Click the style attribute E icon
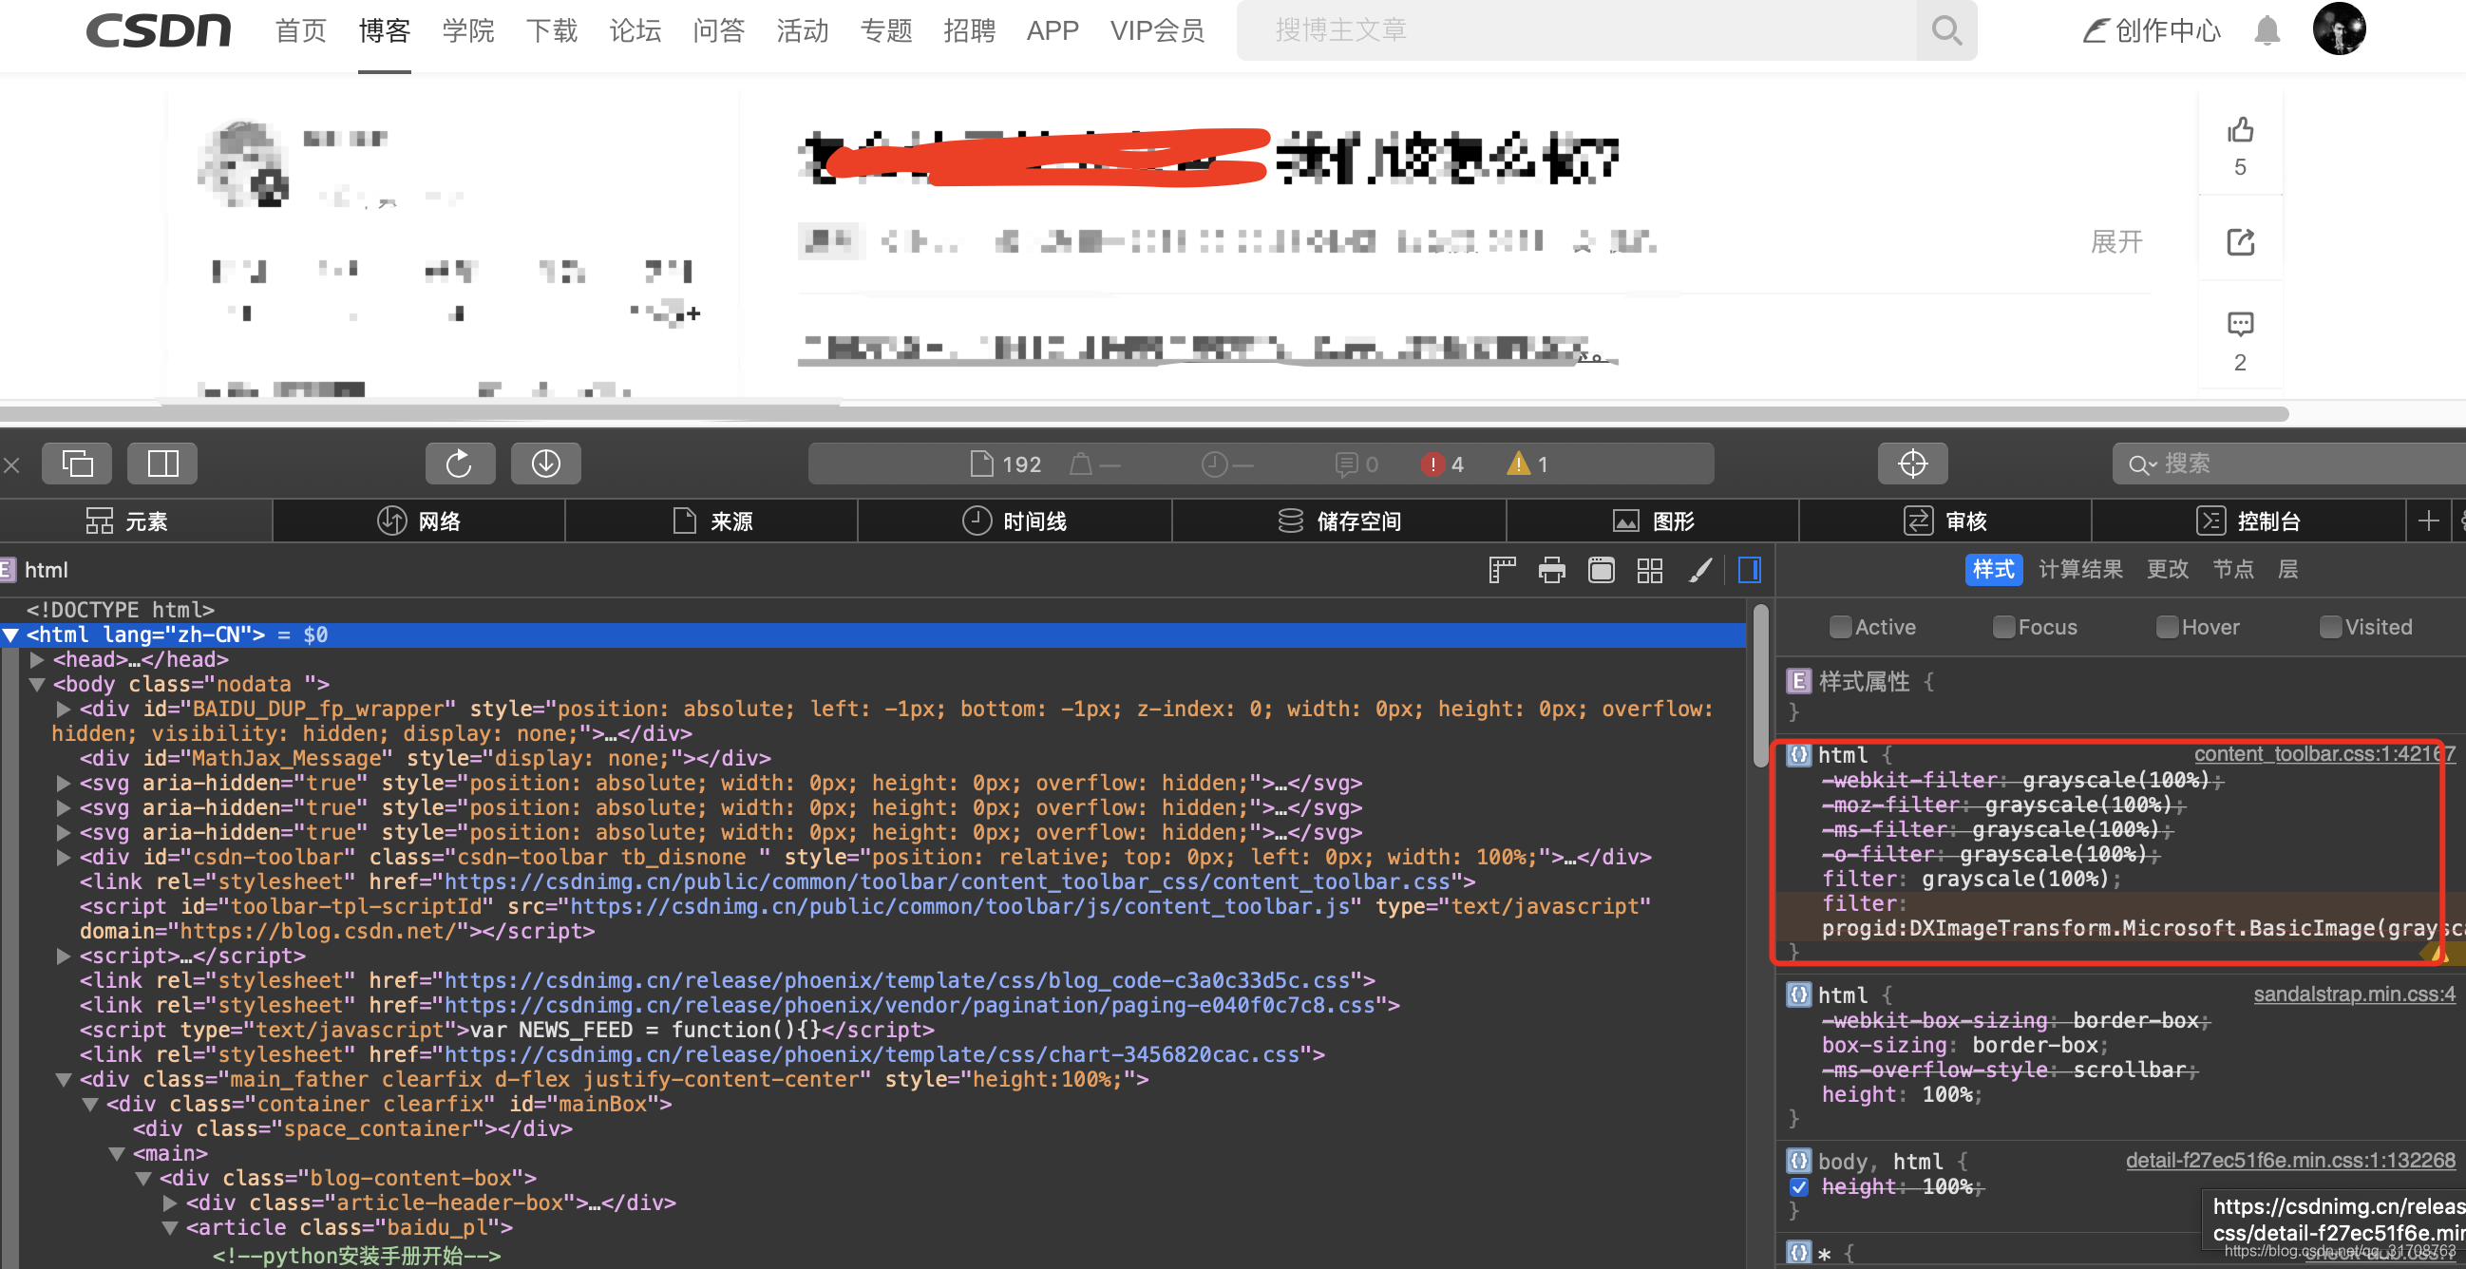Image resolution: width=2466 pixels, height=1269 pixels. pos(1798,681)
